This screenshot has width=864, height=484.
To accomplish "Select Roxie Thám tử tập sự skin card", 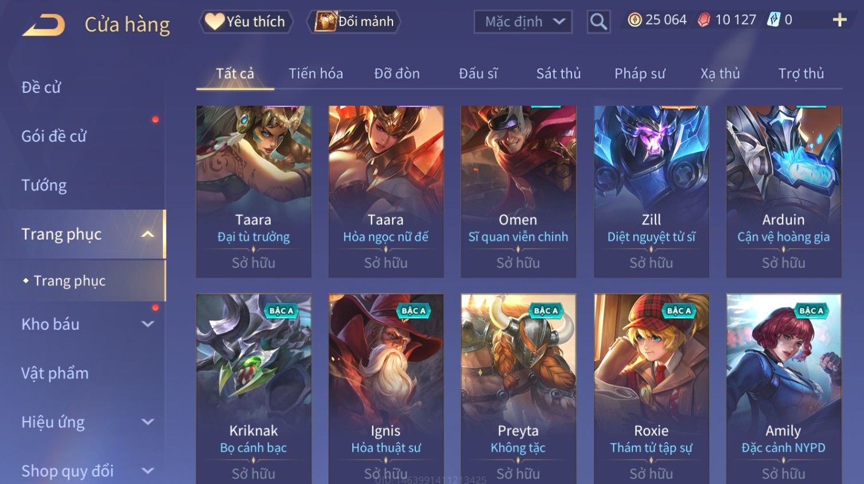I will [651, 389].
